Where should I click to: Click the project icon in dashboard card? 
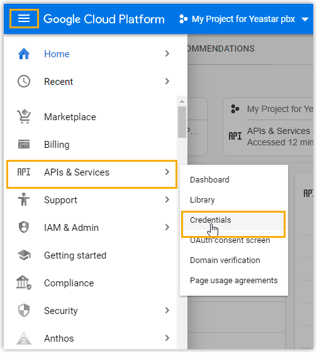coord(235,109)
